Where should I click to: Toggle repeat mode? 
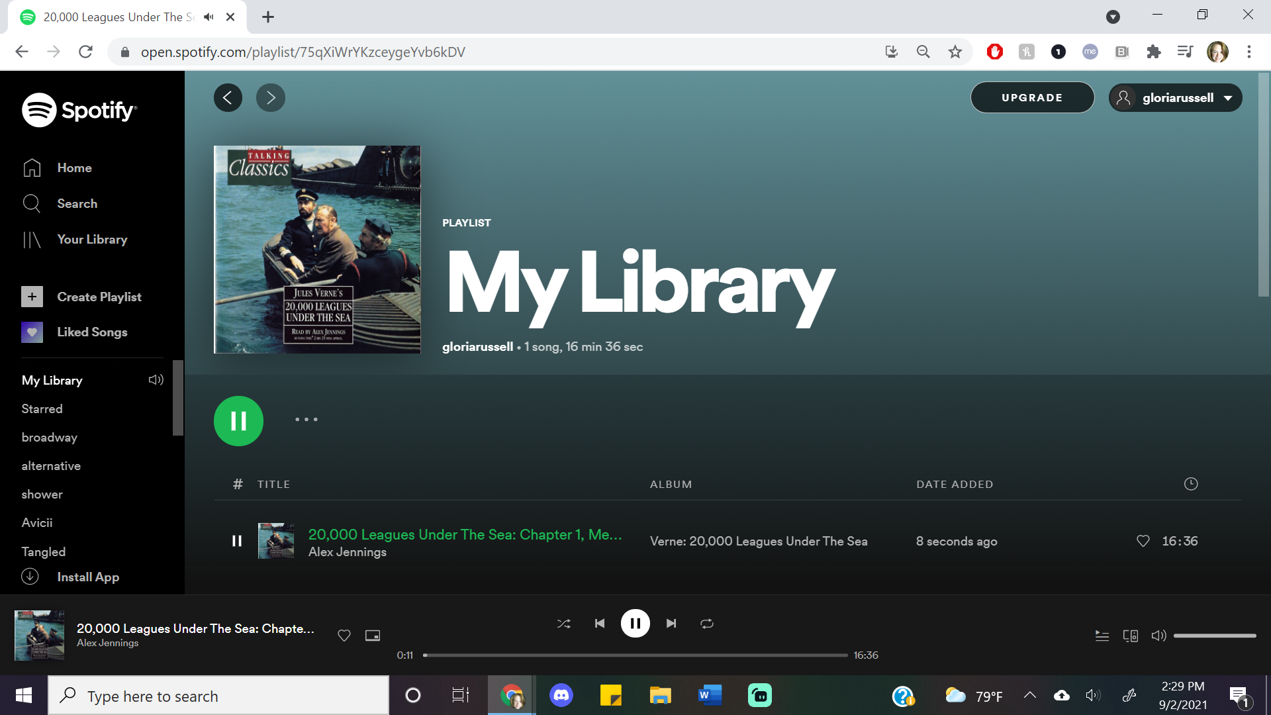pos(707,623)
